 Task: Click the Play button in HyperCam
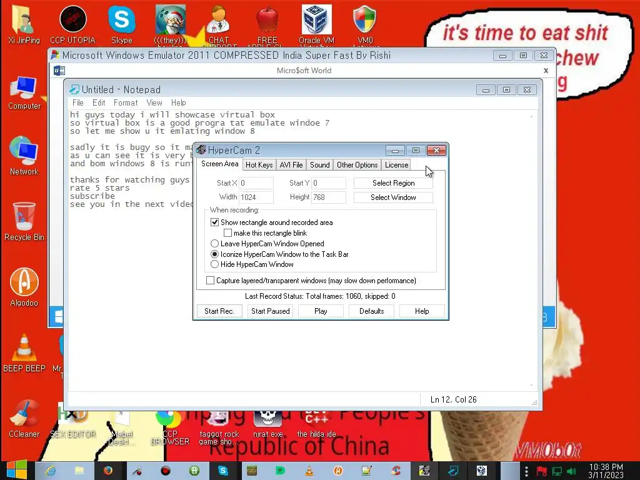click(321, 311)
